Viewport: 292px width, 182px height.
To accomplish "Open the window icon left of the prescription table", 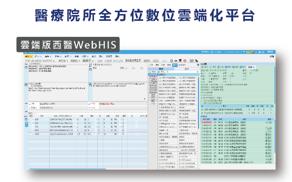I will (26, 119).
